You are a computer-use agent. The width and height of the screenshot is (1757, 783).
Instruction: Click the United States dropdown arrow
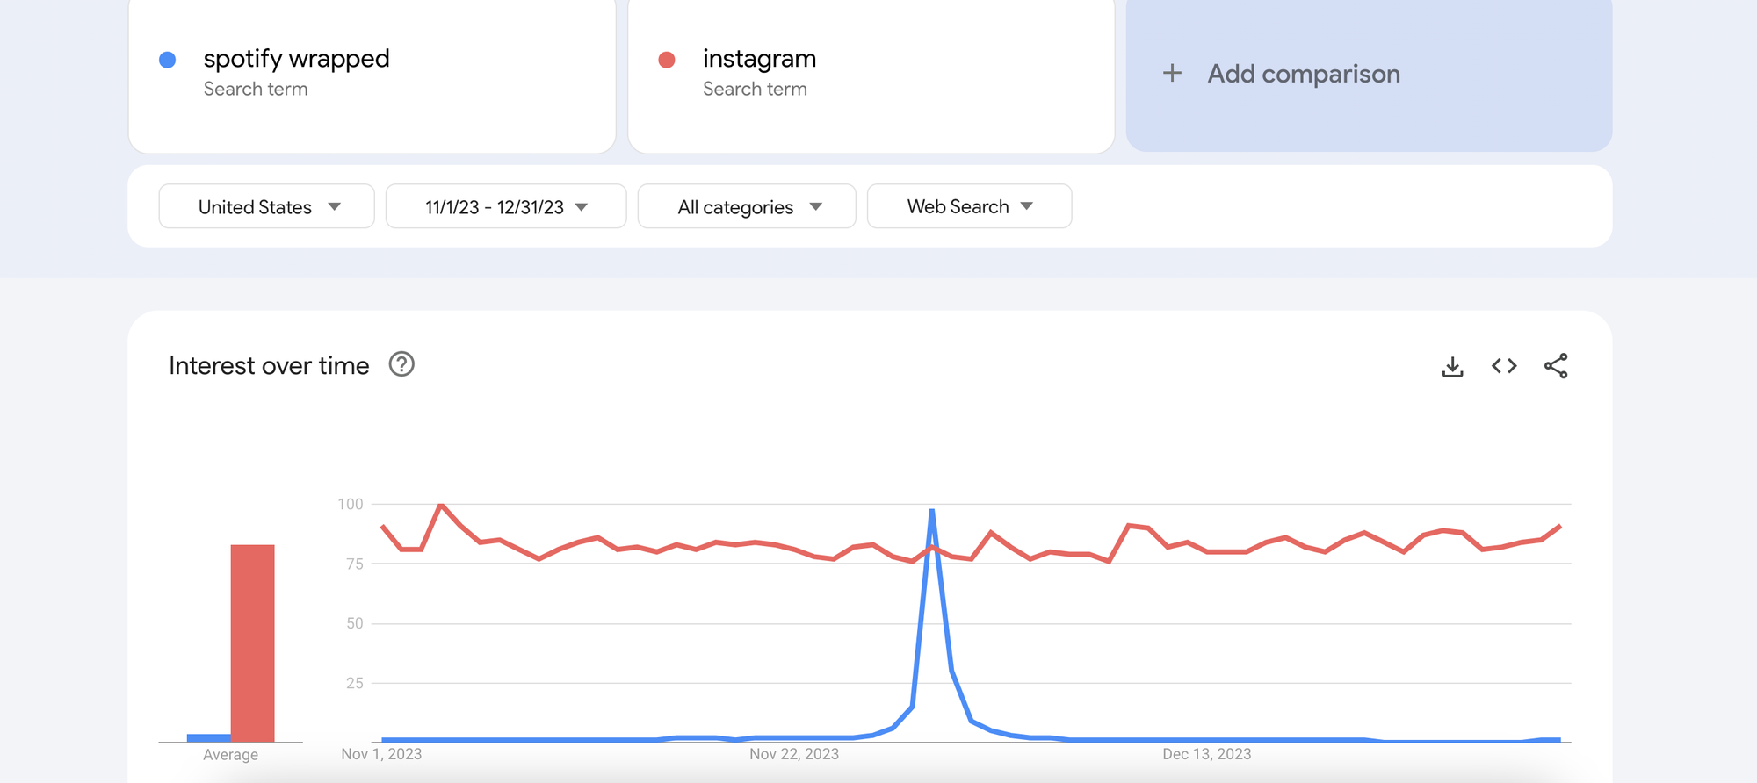coord(334,206)
